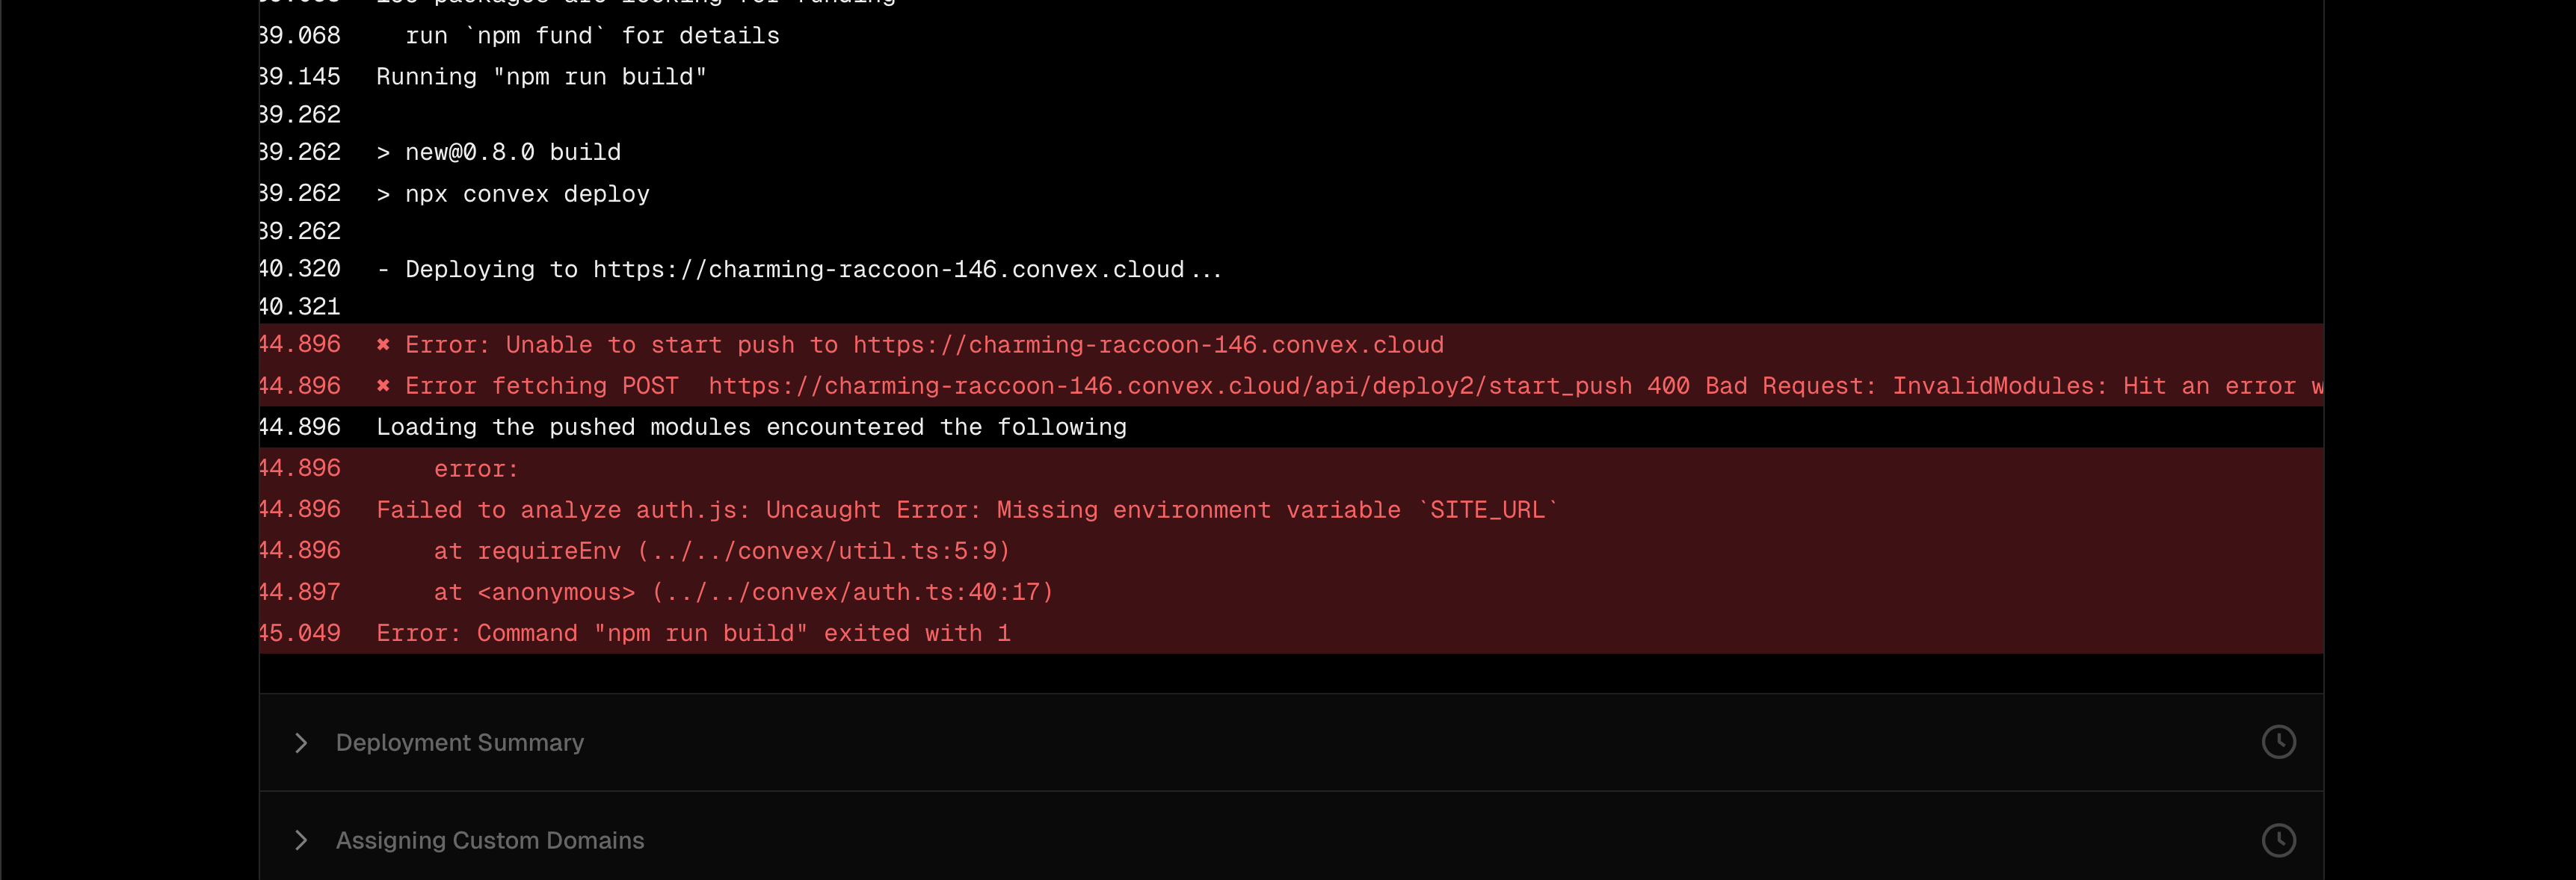Click the 'npm run build exited with 1' error line
This screenshot has height=880, width=2576.
1290,633
